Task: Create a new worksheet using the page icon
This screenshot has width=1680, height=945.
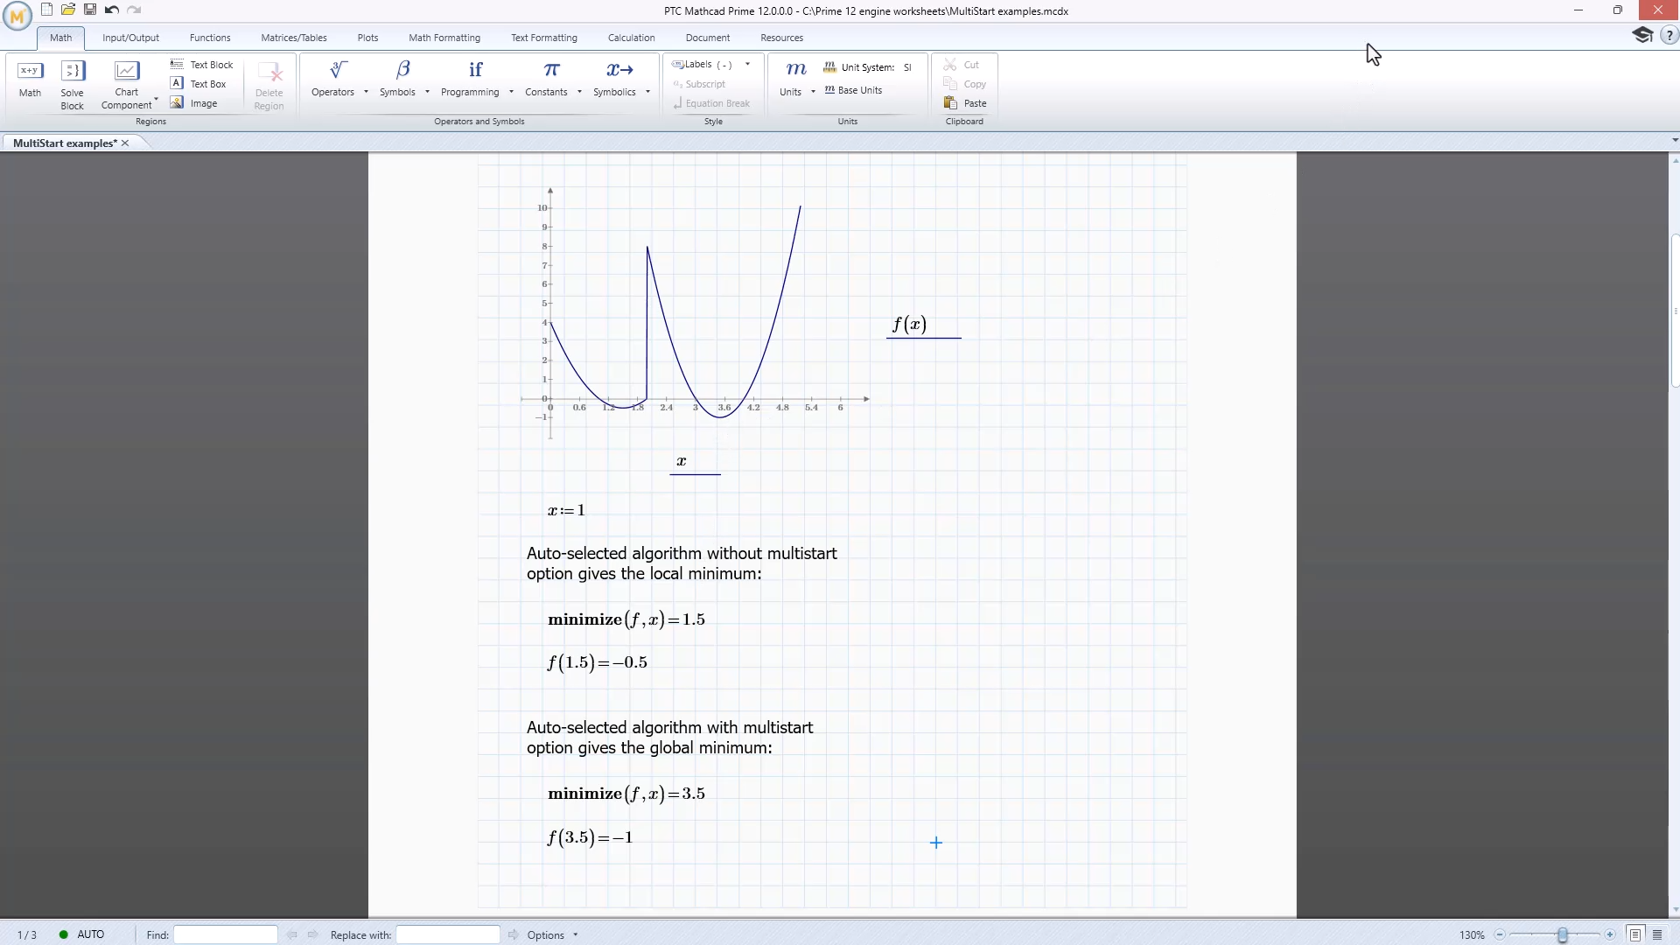Action: (46, 10)
